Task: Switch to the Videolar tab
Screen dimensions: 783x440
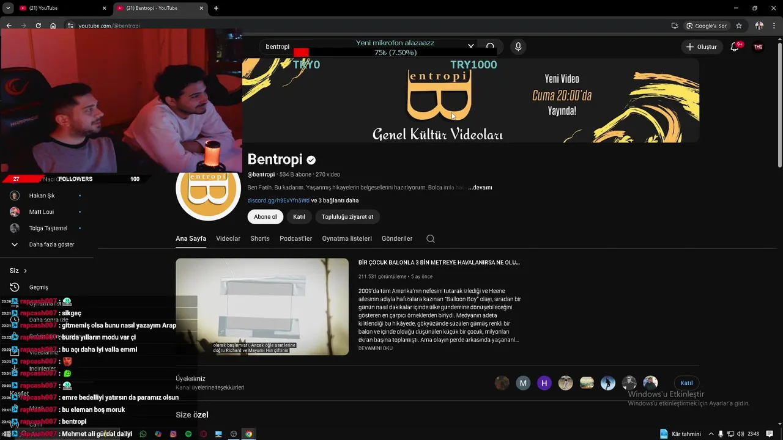Action: tap(228, 238)
